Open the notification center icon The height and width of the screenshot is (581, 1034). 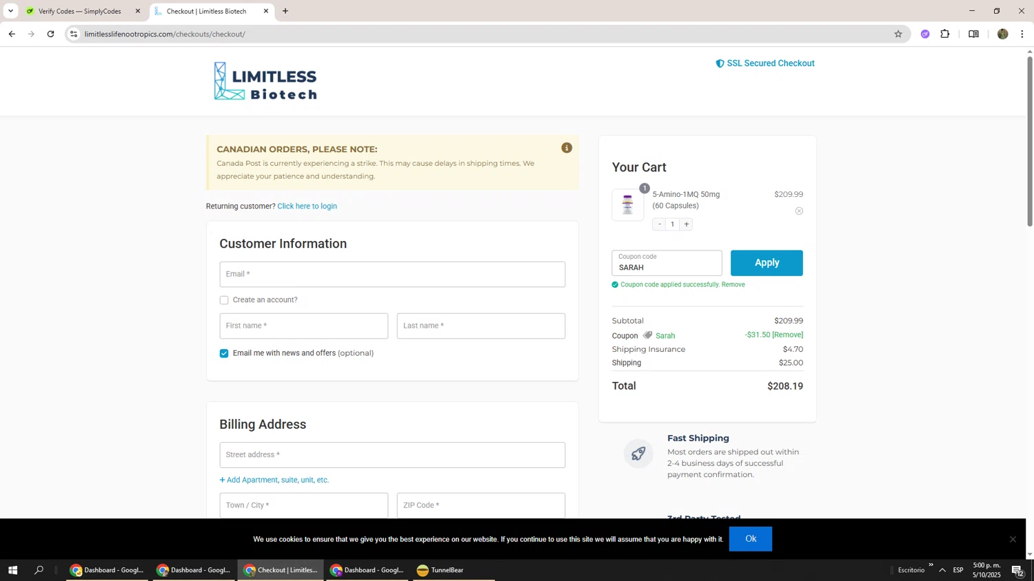(x=1017, y=571)
